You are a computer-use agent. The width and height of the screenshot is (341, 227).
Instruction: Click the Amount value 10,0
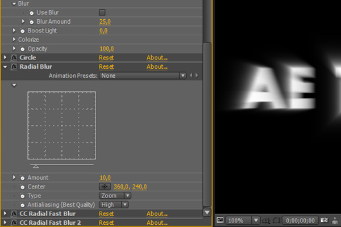click(x=105, y=178)
